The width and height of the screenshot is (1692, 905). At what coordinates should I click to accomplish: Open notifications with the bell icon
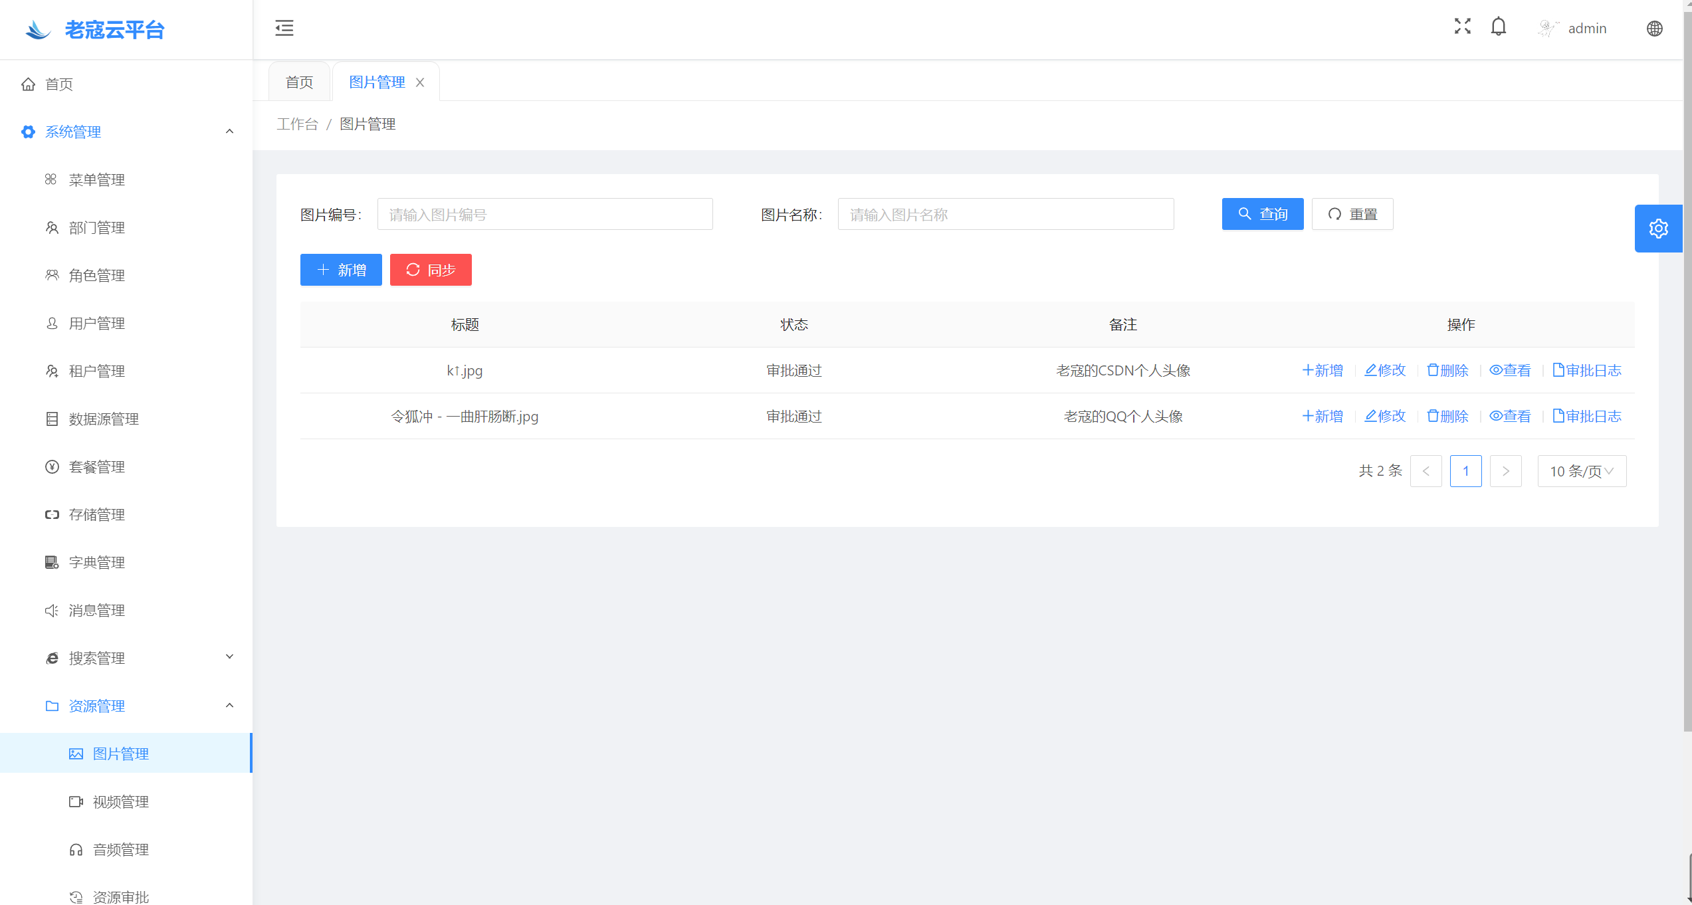tap(1498, 27)
